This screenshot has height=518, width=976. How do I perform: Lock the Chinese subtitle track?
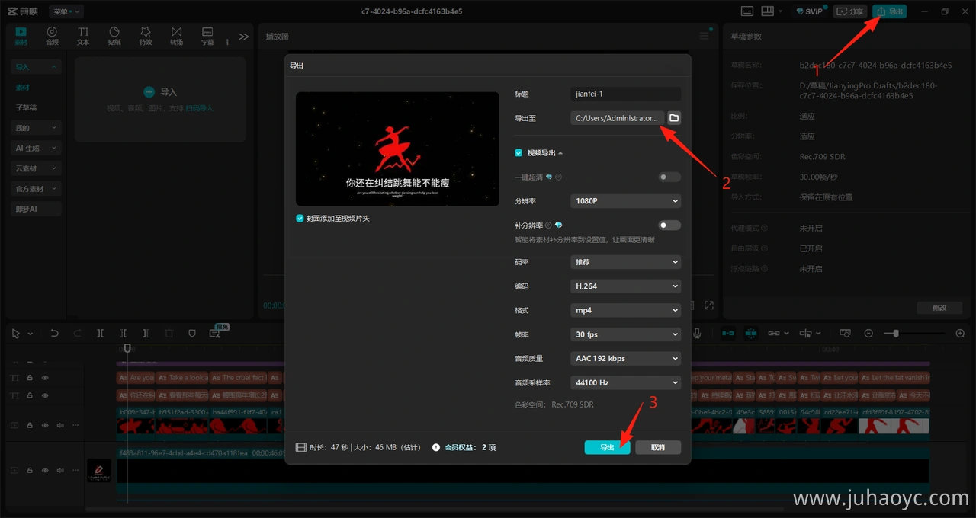[x=30, y=396]
